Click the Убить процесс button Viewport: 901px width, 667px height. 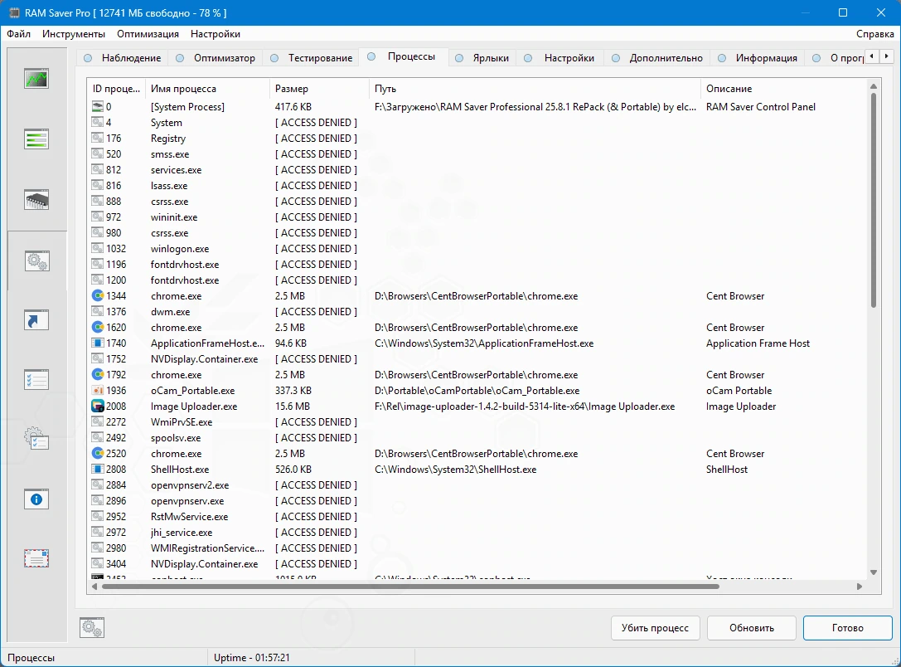655,628
